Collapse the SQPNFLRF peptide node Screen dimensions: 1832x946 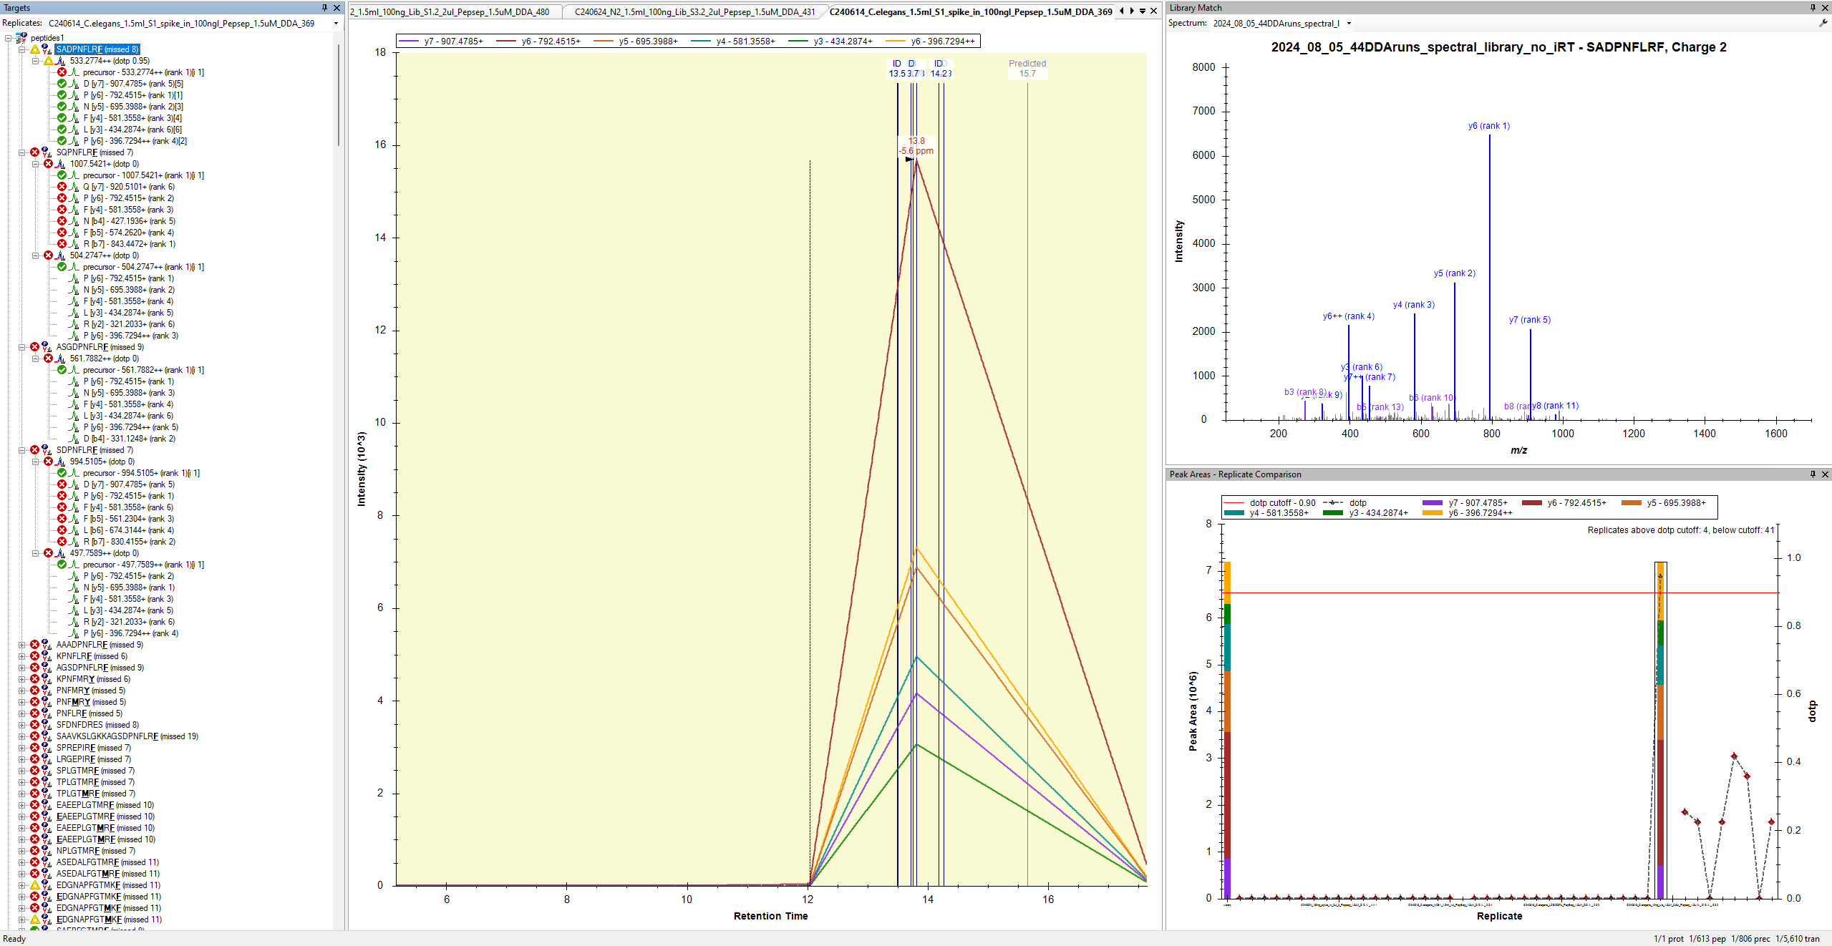tap(21, 152)
